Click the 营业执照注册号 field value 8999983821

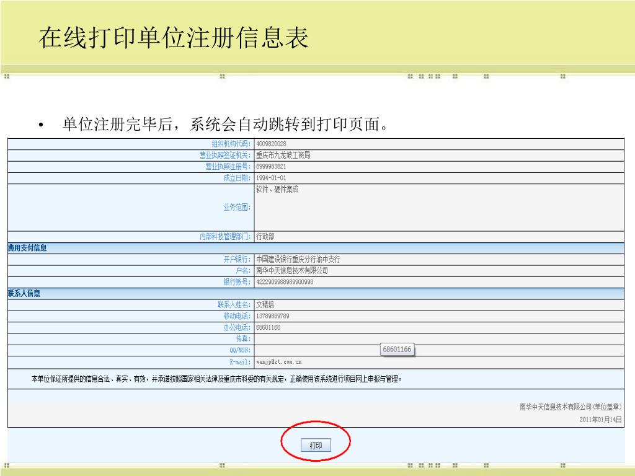pyautogui.click(x=272, y=167)
